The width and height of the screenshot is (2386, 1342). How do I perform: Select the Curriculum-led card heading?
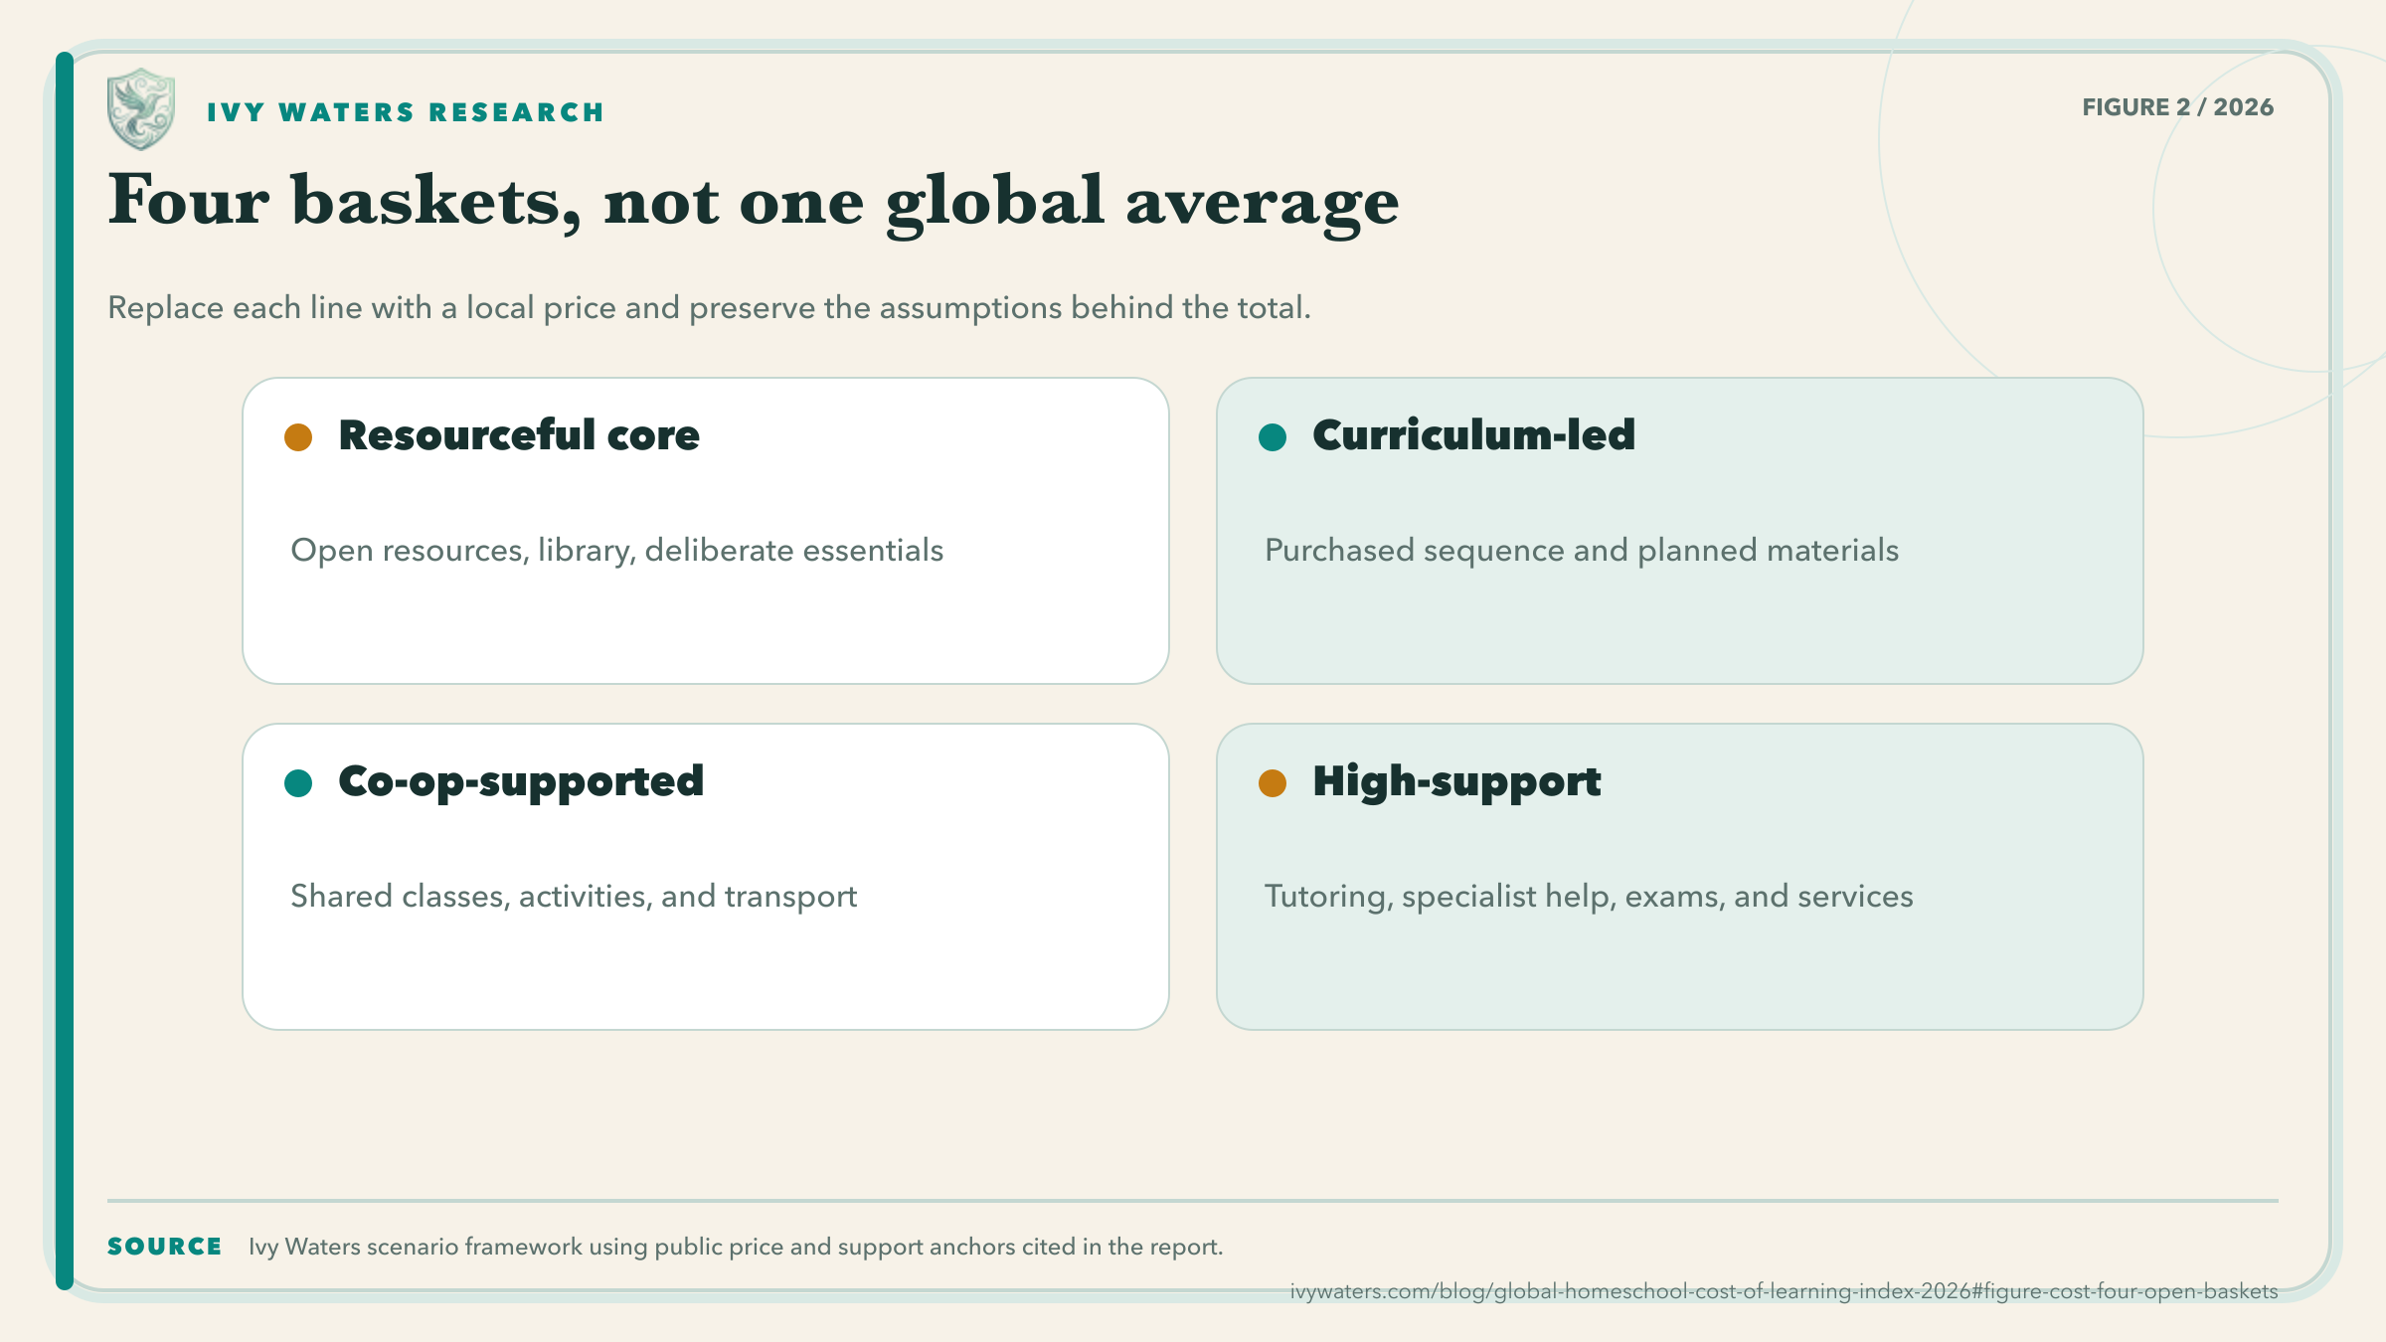(x=1473, y=435)
